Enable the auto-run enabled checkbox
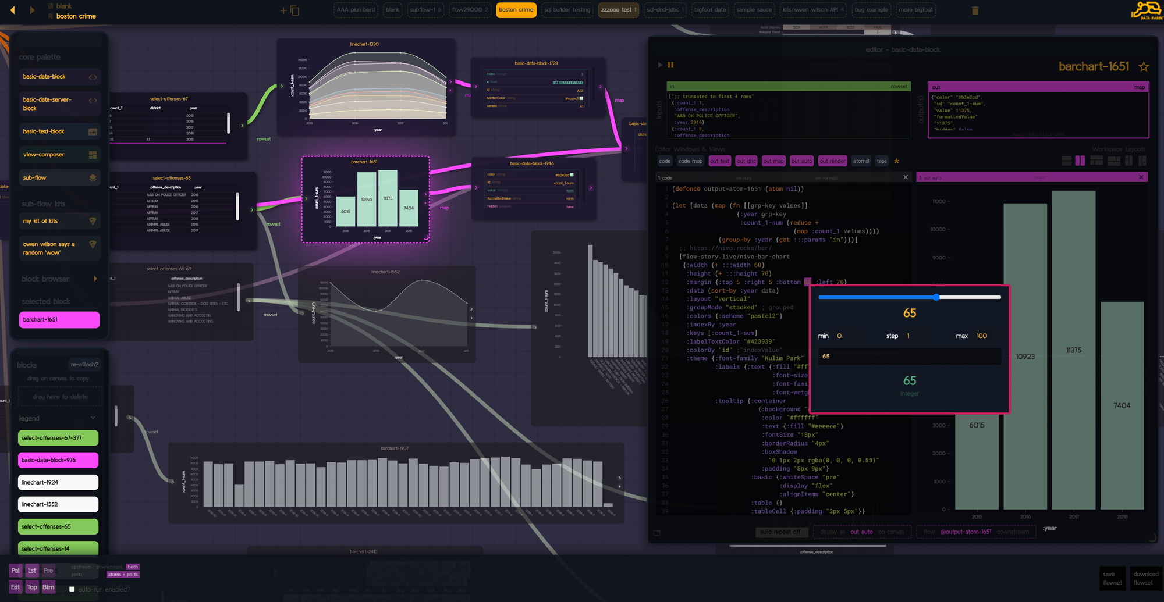The width and height of the screenshot is (1164, 602). tap(72, 589)
